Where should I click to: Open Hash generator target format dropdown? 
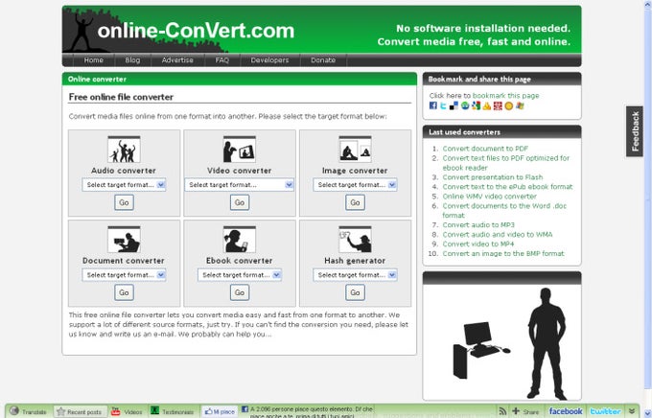pos(355,275)
